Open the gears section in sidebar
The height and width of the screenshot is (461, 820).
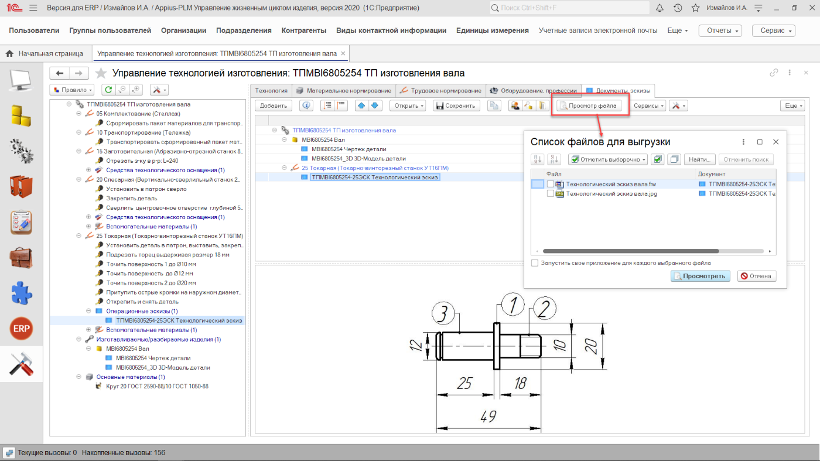coord(21,151)
